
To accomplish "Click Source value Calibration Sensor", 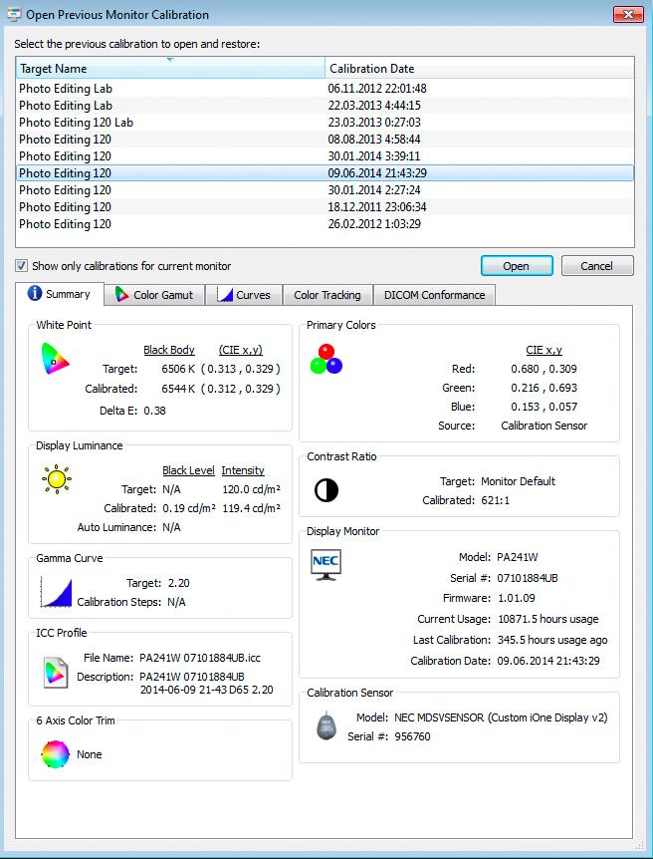I will tap(544, 426).
